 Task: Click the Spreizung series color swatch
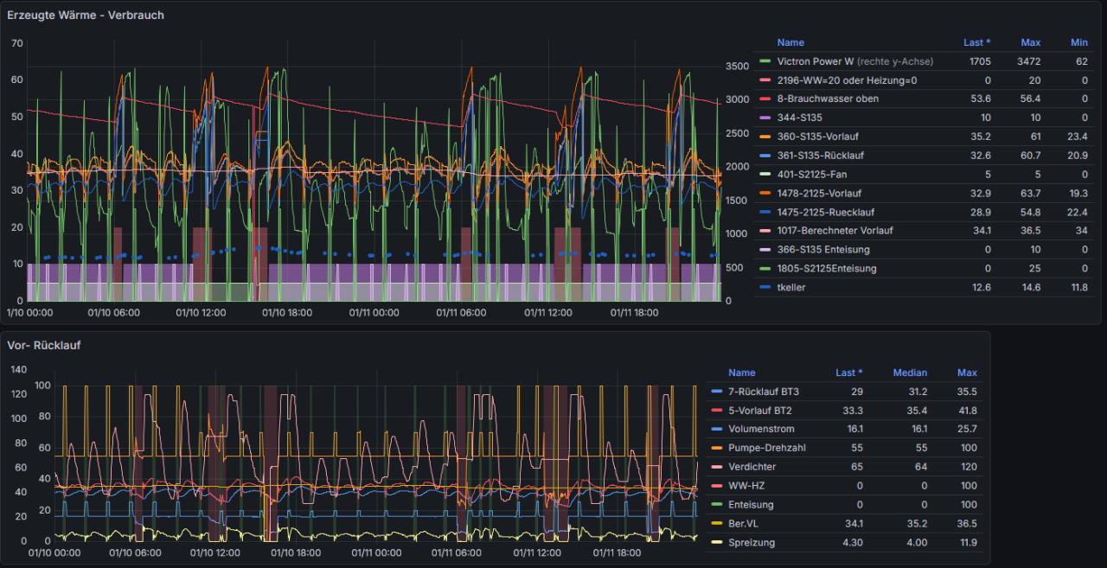tap(716, 543)
